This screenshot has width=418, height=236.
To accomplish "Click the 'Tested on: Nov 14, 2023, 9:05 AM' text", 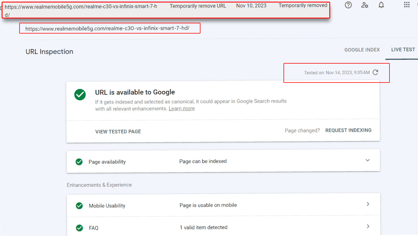I will pyautogui.click(x=337, y=73).
